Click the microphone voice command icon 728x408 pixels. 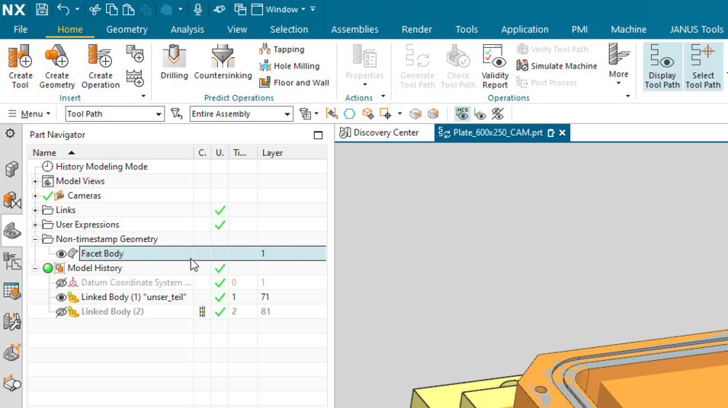[197, 9]
